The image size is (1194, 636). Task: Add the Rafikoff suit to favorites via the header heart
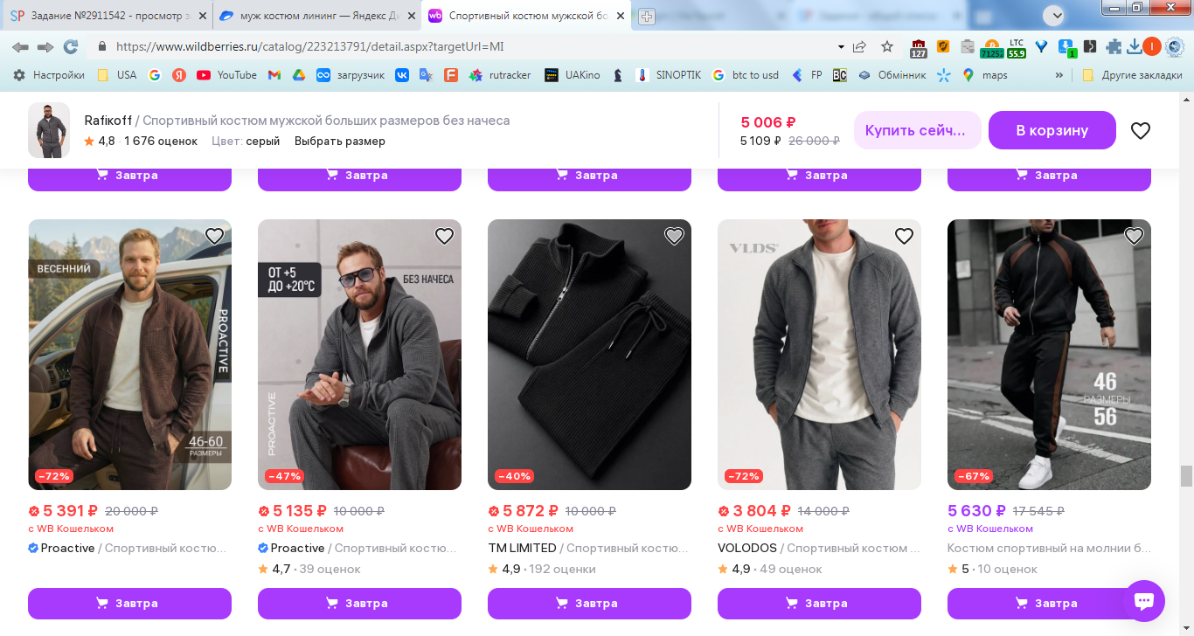coord(1141,131)
